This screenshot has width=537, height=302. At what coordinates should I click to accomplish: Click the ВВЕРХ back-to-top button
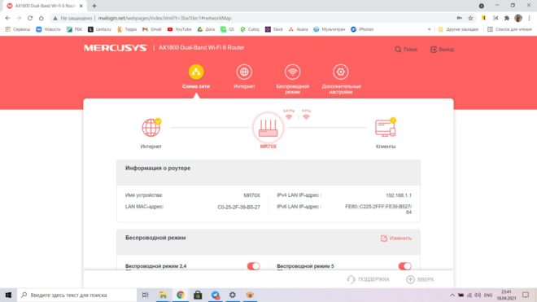point(420,279)
